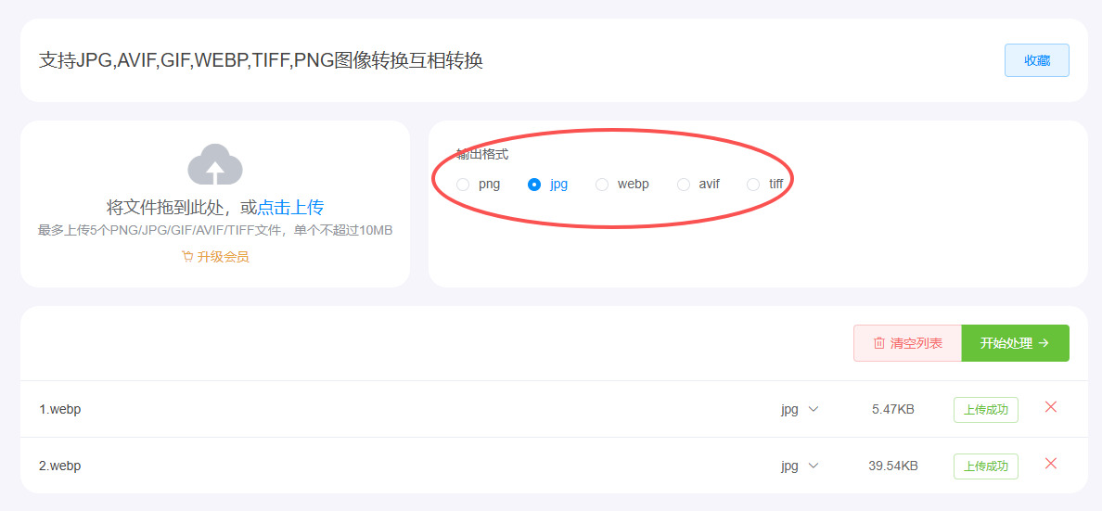Click the 2.webp file name
The width and height of the screenshot is (1102, 511).
pyautogui.click(x=59, y=466)
